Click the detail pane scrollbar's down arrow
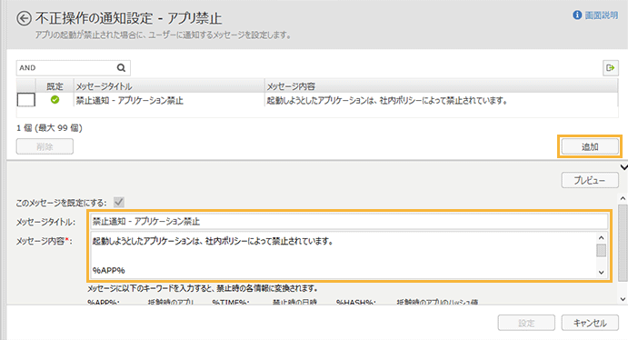Image resolution: width=628 pixels, height=340 pixels. coord(623,299)
